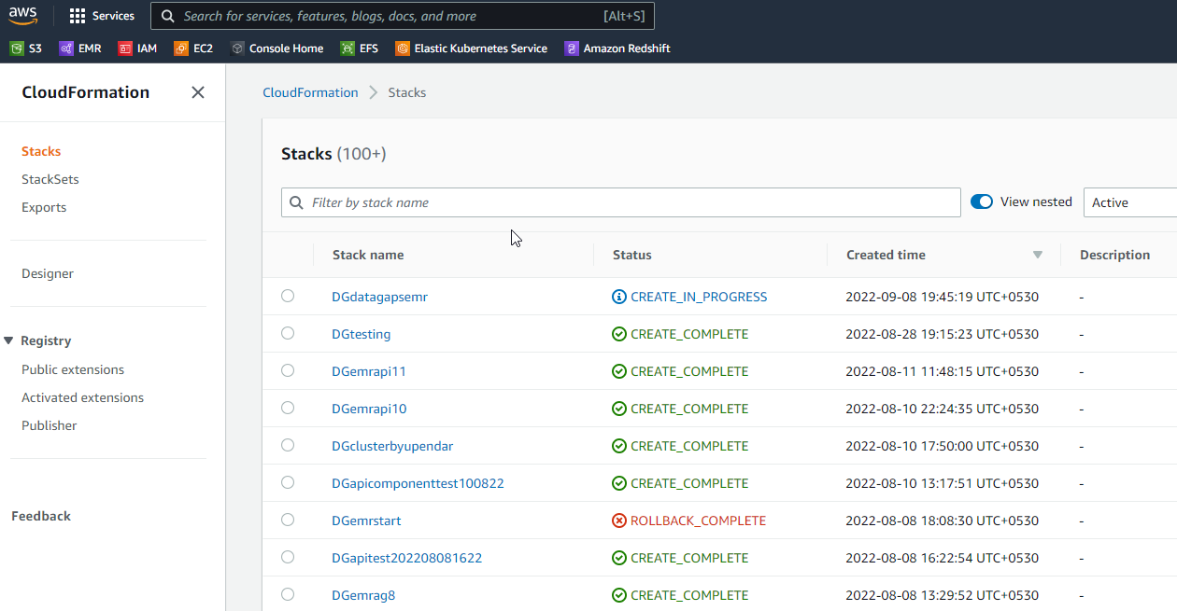Open the DGapitest202208081622 stack link

coord(406,558)
